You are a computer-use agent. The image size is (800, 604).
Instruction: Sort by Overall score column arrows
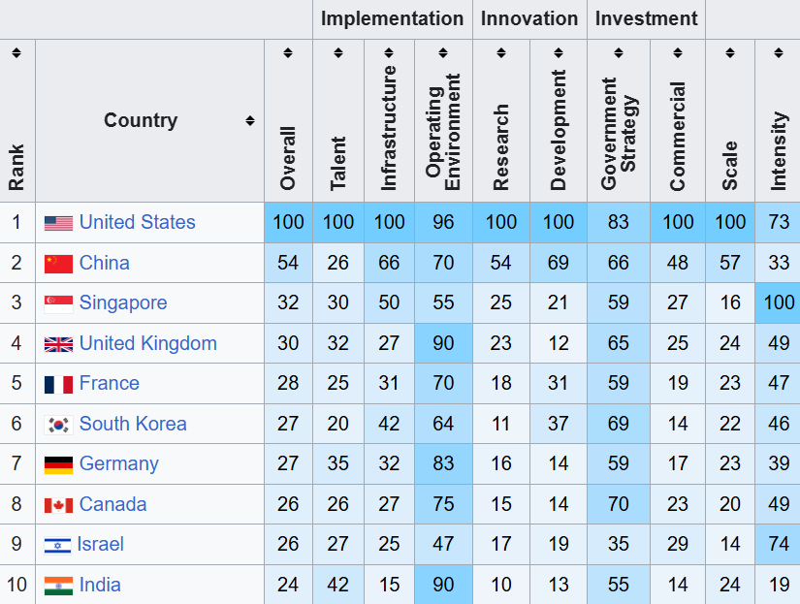pos(288,52)
